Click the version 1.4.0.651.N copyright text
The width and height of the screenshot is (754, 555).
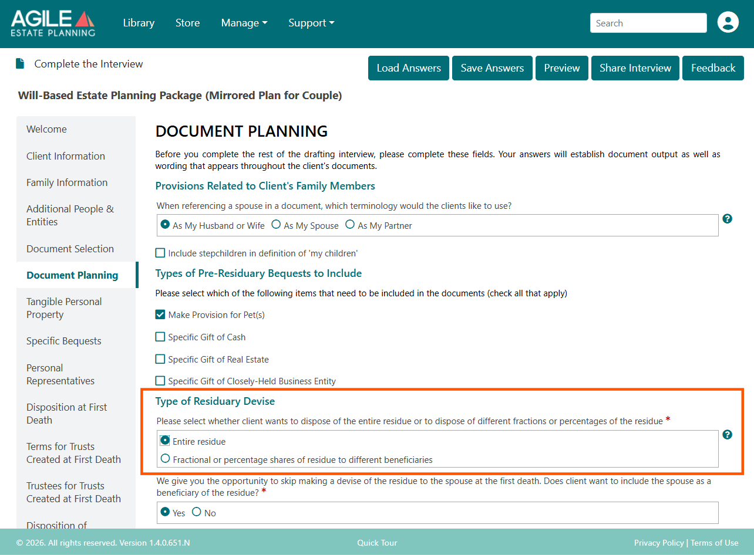coord(103,543)
